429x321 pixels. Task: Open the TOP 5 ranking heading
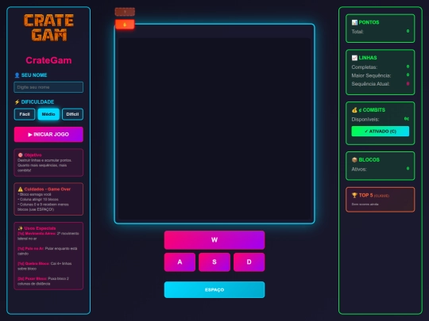coord(370,196)
